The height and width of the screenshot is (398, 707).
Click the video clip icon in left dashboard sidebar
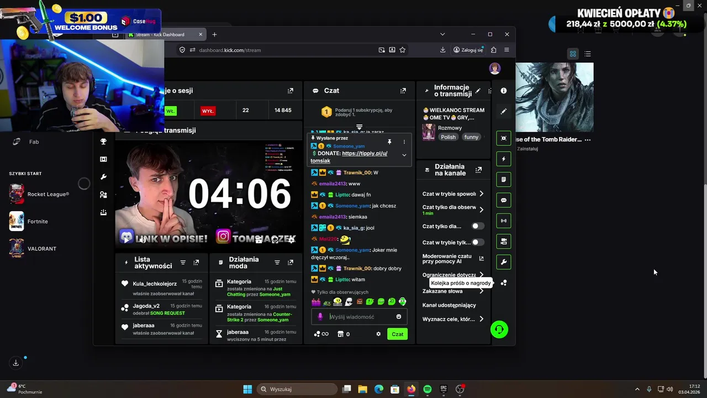click(103, 159)
